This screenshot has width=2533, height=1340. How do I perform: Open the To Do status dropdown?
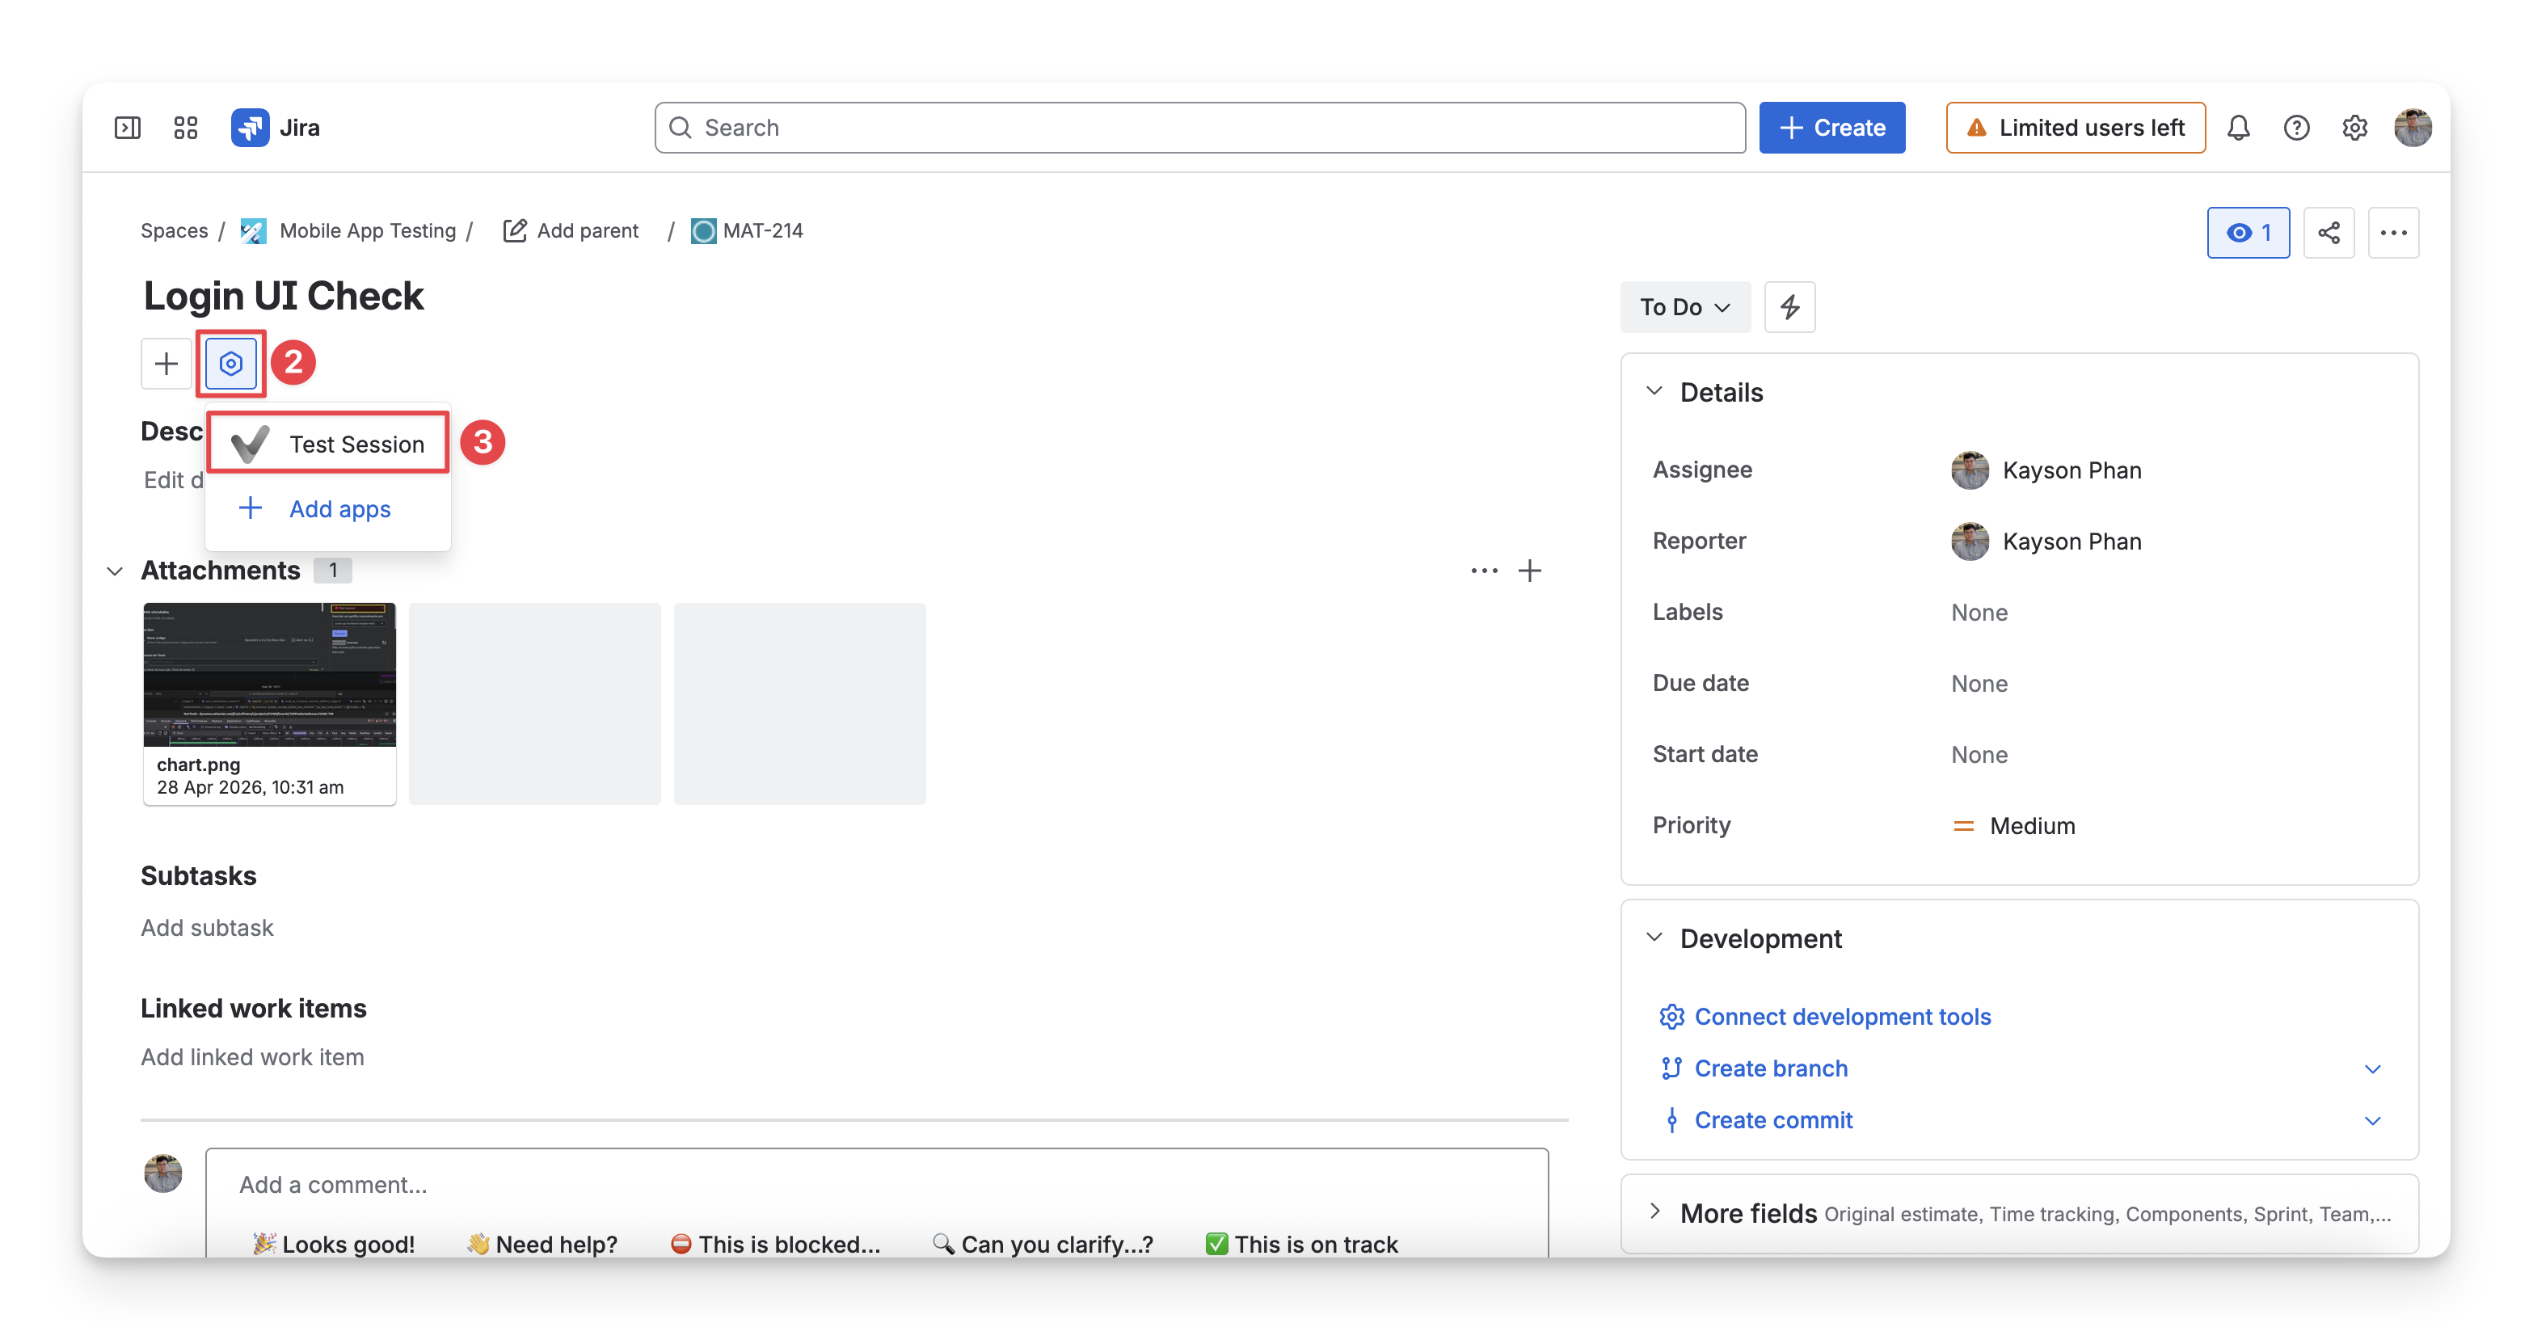(1685, 307)
